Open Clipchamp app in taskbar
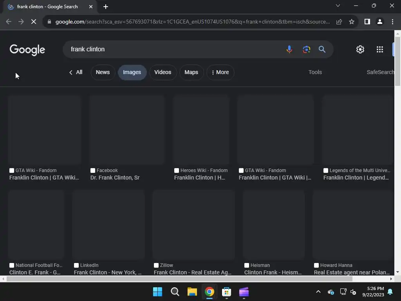The height and width of the screenshot is (301, 401). click(x=244, y=292)
